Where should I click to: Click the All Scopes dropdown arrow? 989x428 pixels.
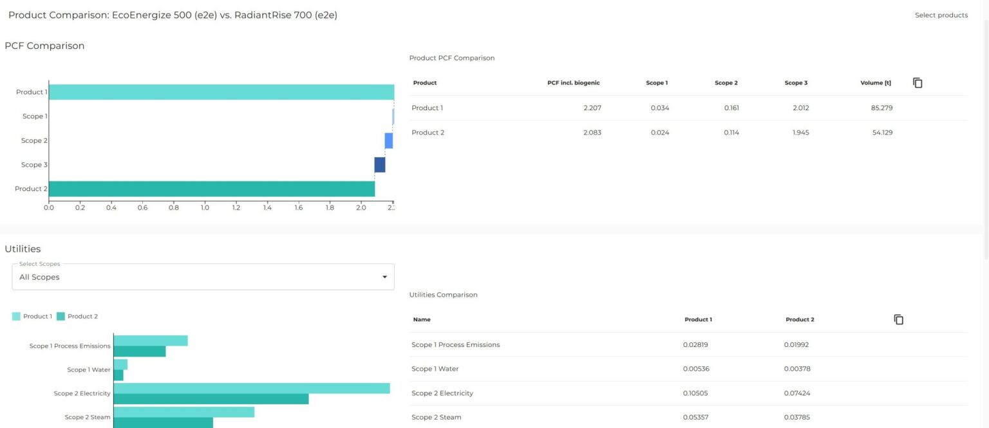click(x=384, y=277)
